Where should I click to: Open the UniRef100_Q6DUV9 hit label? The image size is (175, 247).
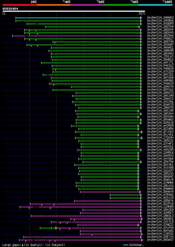pos(160,32)
